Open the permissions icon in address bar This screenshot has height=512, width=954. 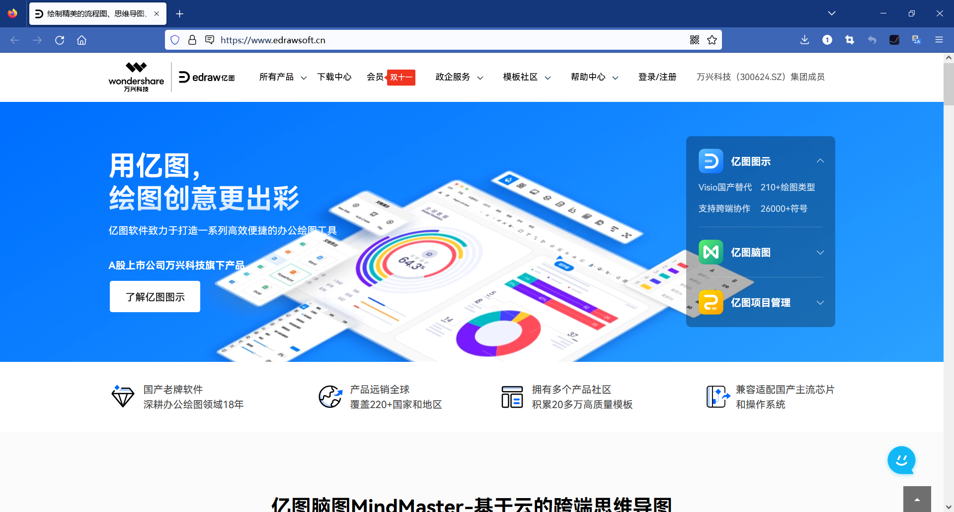click(x=210, y=40)
